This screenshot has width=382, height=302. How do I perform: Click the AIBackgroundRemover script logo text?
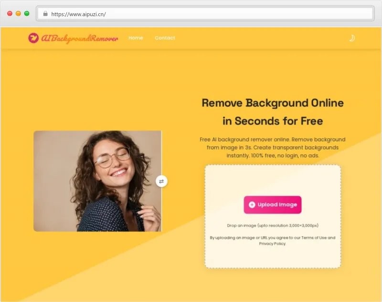(80, 39)
